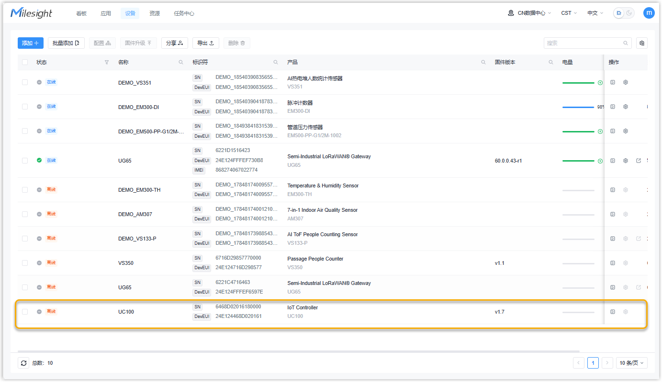Click the next page arrow
The image size is (662, 382).
tap(607, 363)
